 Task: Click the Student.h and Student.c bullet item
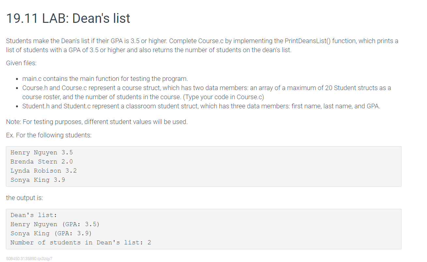(201, 106)
